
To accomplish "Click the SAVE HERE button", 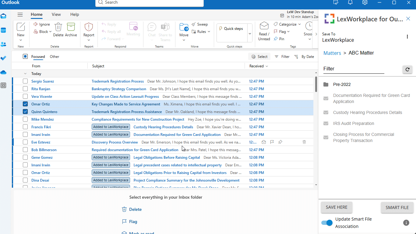I will [336, 207].
